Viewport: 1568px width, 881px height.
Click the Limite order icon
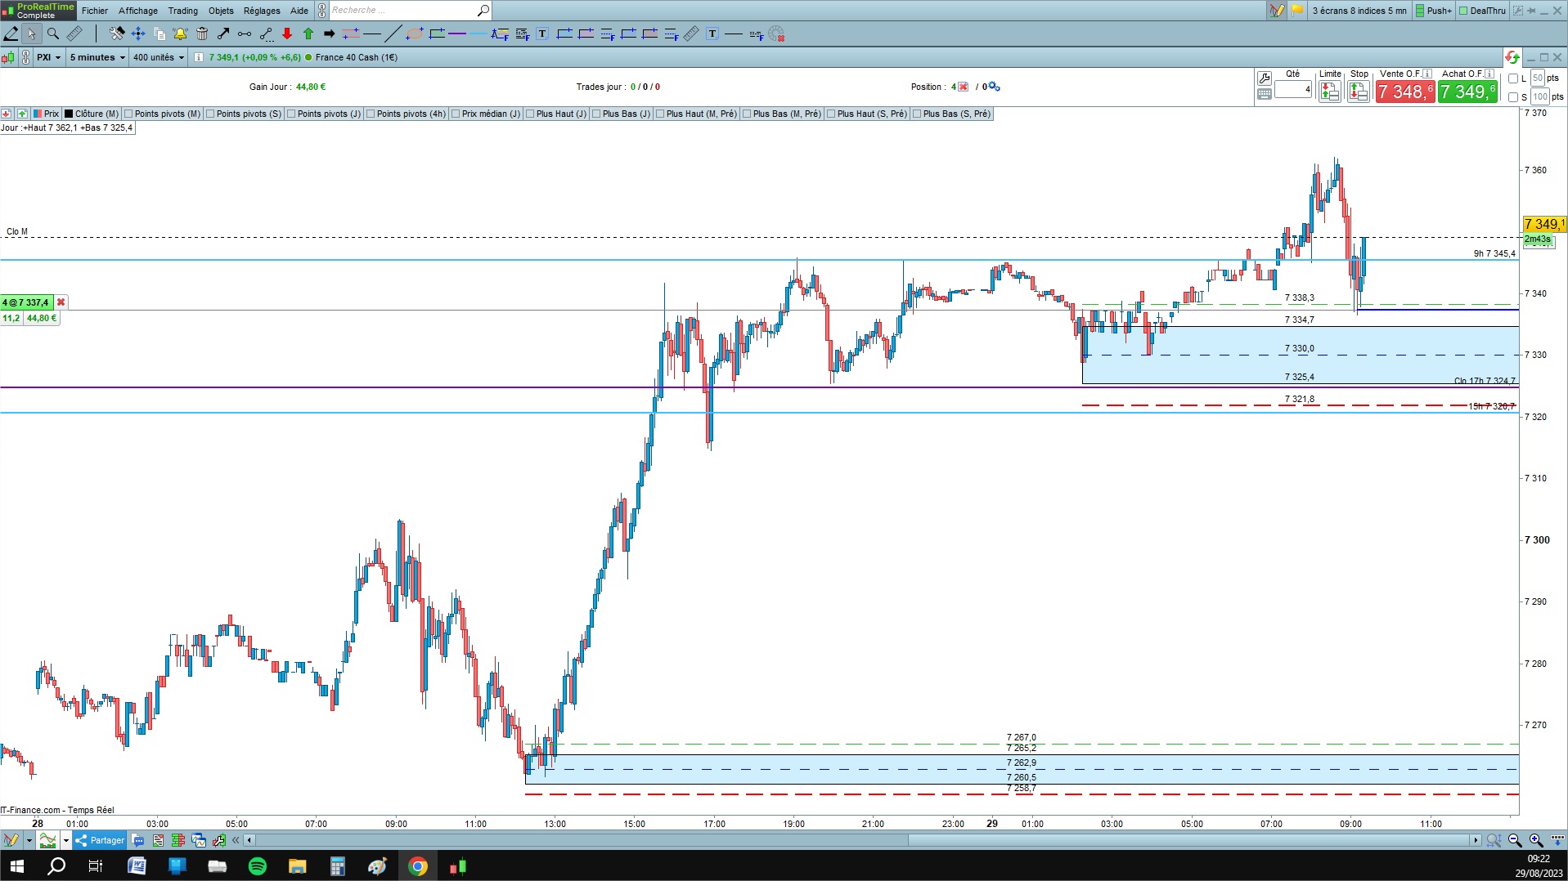[x=1329, y=92]
